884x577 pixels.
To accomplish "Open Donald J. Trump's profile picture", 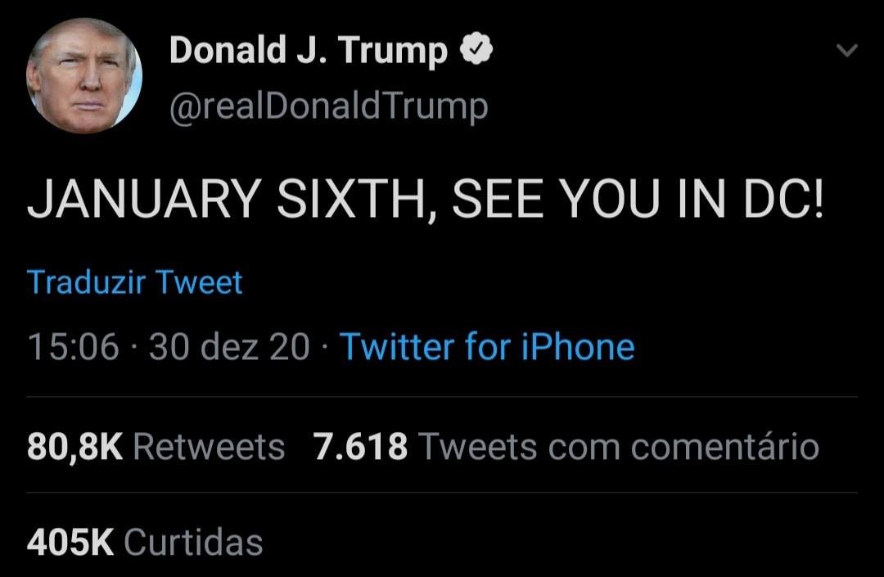I will [x=84, y=75].
